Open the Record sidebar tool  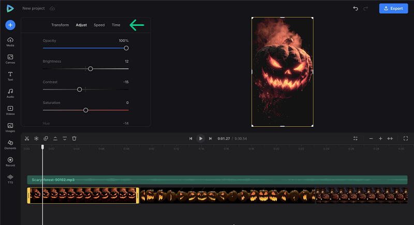tap(10, 162)
